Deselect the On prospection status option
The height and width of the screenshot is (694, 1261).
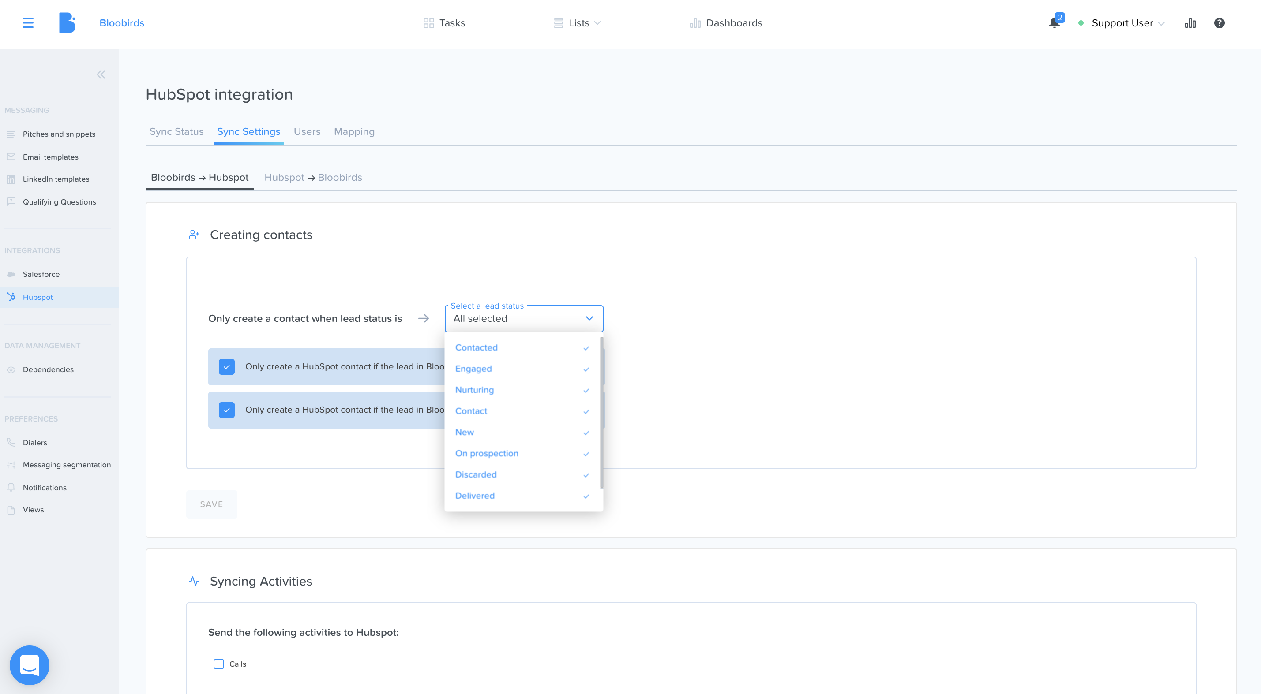(x=522, y=453)
